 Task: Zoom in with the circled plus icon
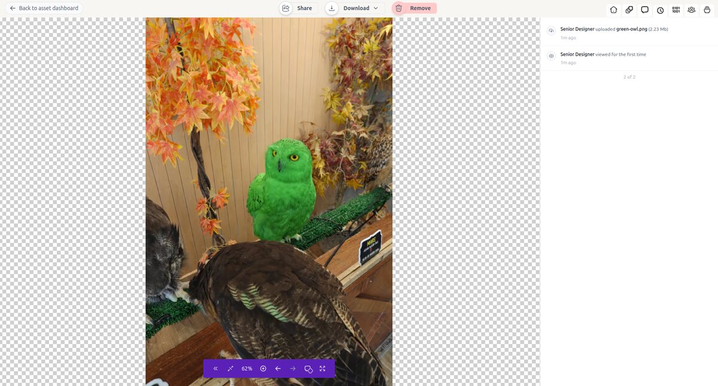[263, 369]
